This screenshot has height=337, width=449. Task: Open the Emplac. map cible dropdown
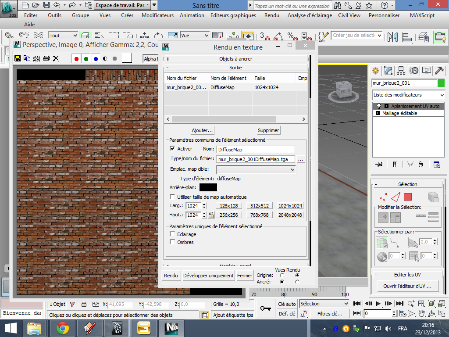(x=256, y=169)
